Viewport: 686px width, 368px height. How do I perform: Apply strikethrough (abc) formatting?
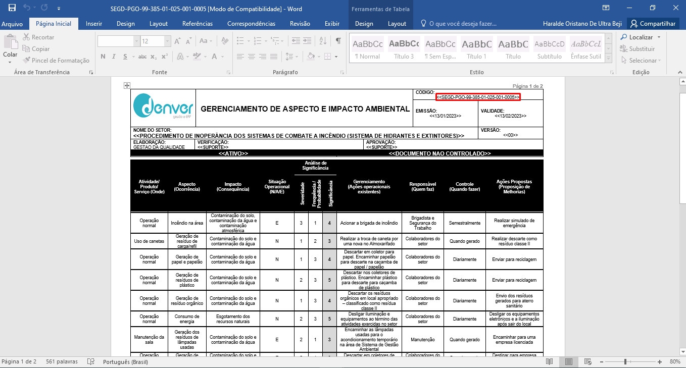click(142, 57)
